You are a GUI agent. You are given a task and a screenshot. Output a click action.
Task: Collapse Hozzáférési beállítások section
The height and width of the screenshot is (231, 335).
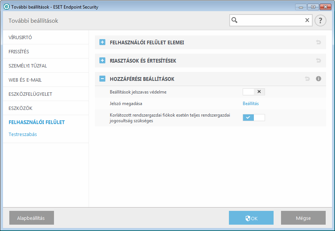coord(102,79)
